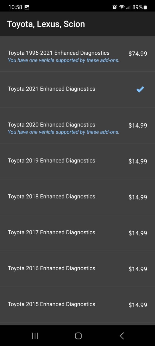Tap the Android back navigation arrow
Image resolution: width=155 pixels, height=346 pixels.
point(122,336)
